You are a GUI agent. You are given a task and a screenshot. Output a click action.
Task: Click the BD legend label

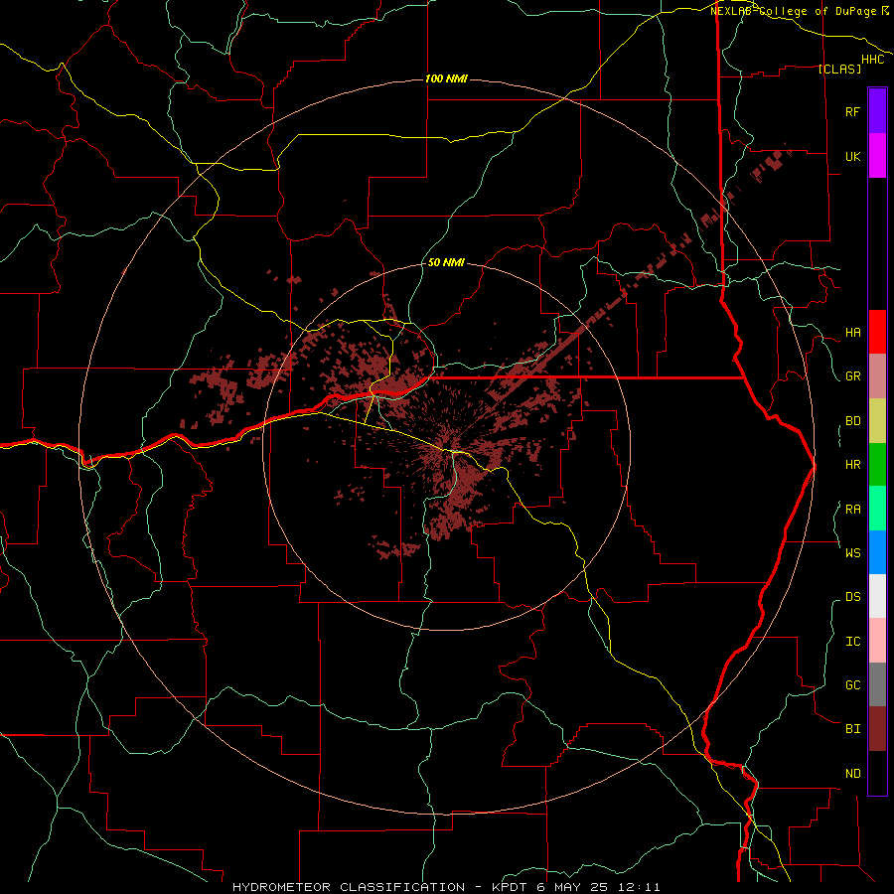tap(852, 421)
